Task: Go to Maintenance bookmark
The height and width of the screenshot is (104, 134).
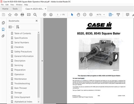Action: pyautogui.click(x=20, y=79)
